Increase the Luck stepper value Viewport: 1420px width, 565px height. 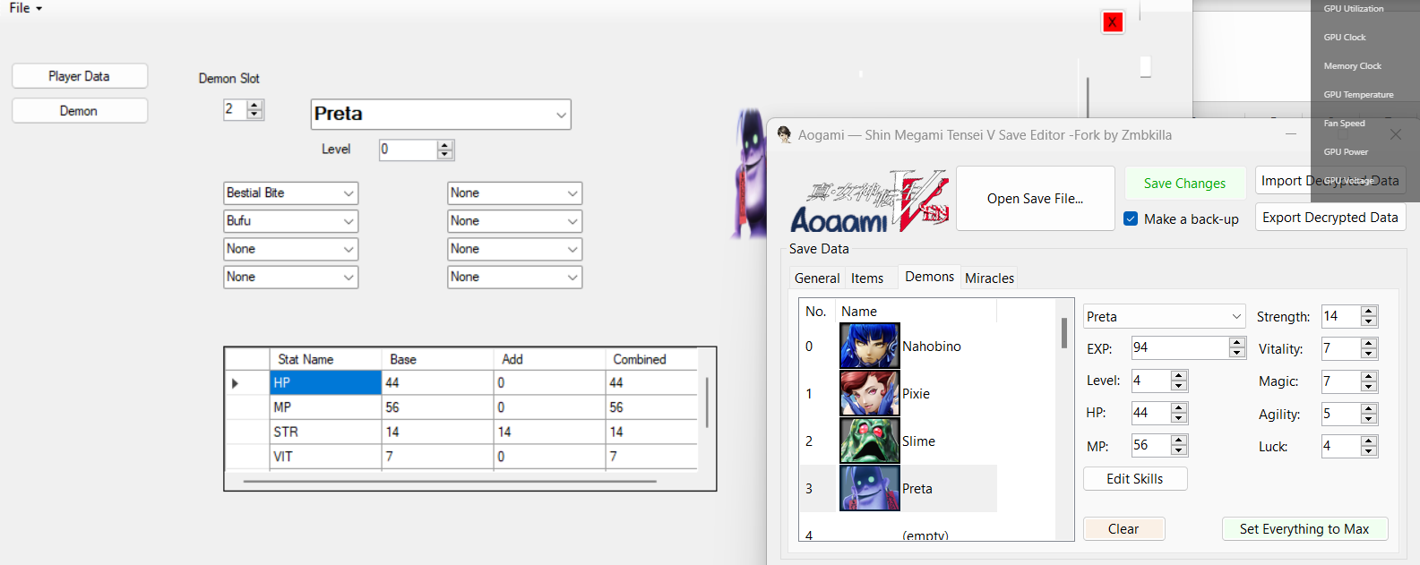(1368, 441)
